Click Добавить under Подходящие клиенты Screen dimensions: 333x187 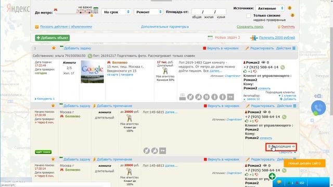(288, 99)
